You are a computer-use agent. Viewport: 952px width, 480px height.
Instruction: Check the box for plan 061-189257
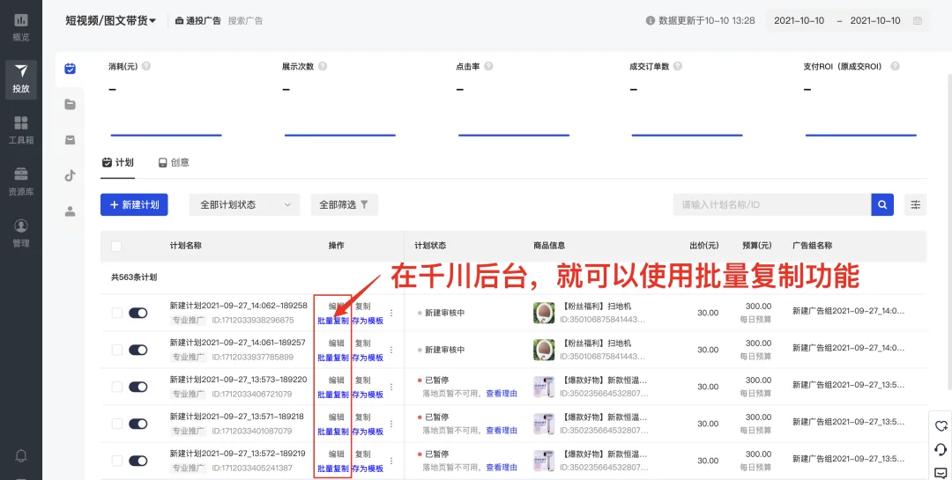click(116, 351)
